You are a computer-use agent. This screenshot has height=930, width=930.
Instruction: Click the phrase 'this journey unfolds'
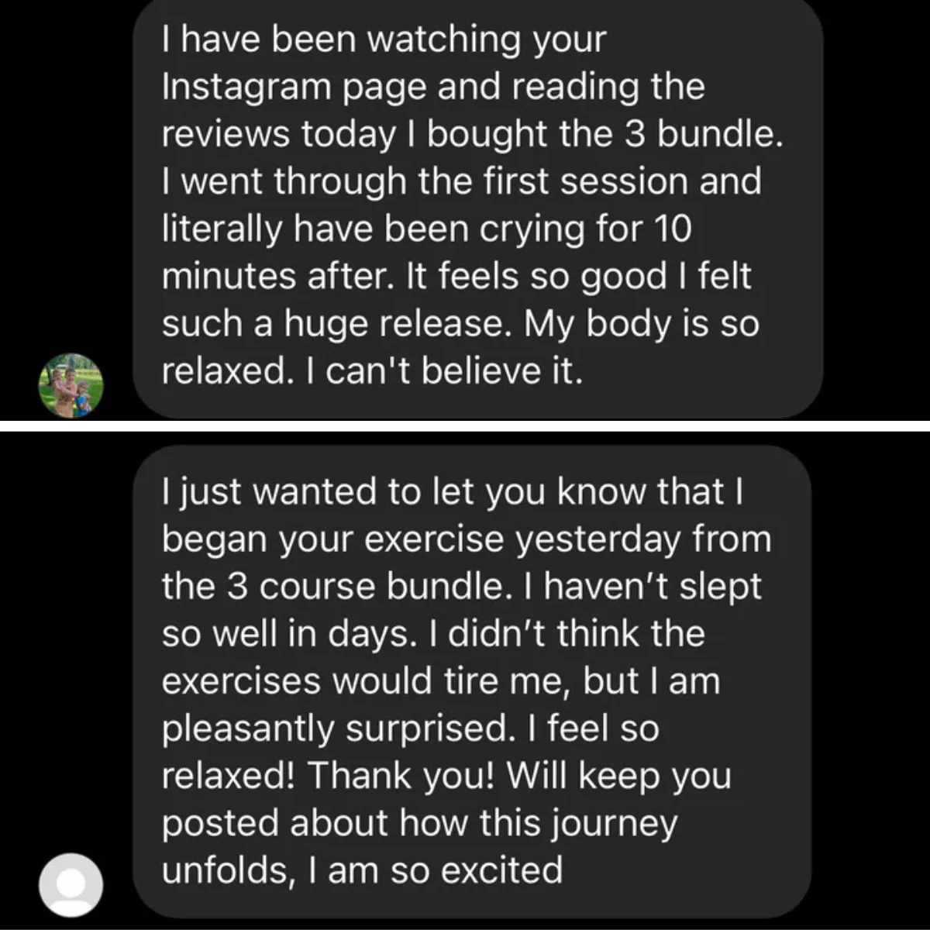(x=419, y=846)
